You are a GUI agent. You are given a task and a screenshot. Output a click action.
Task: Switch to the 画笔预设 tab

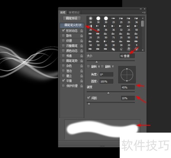pos(74,13)
